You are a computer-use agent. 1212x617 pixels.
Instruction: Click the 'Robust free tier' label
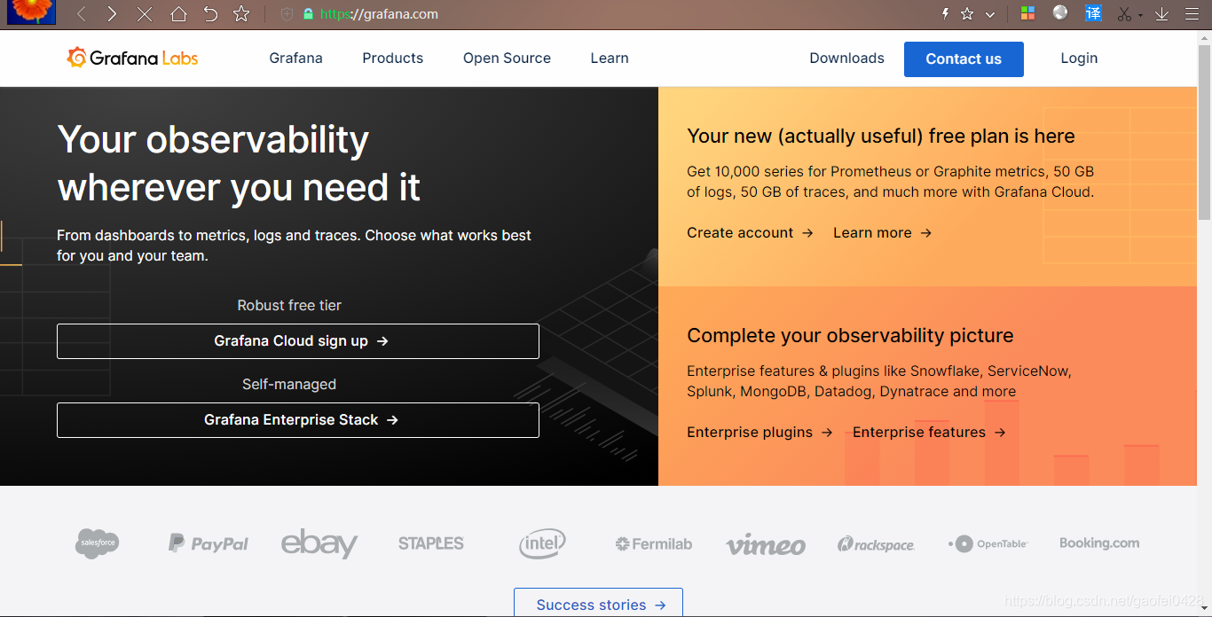tap(289, 305)
